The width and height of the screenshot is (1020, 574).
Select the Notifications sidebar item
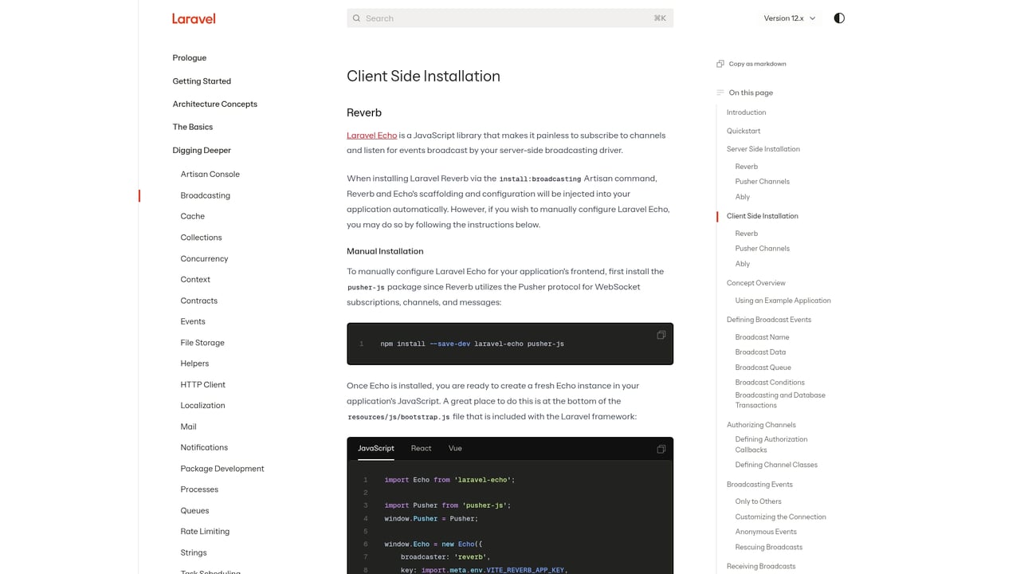tap(204, 447)
